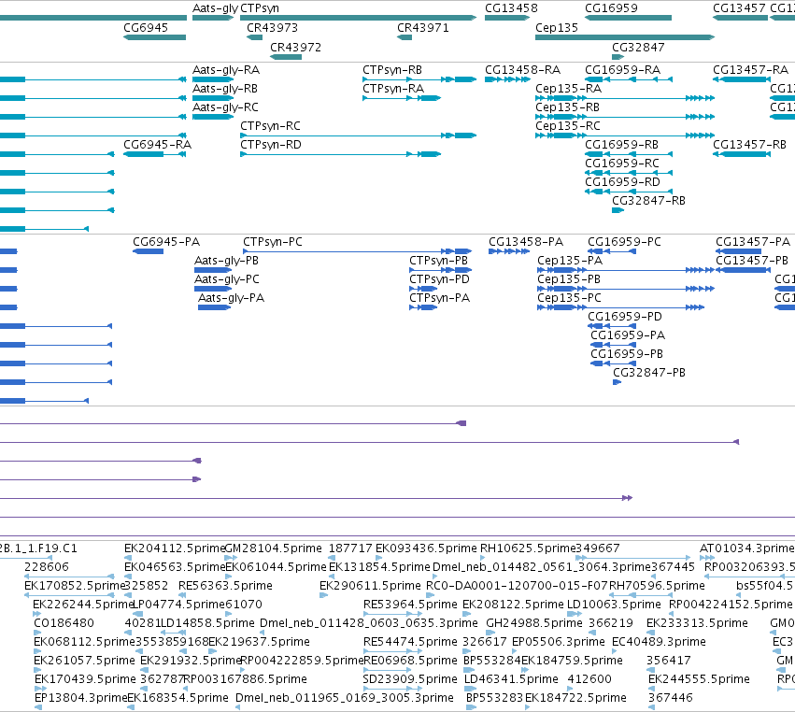Open EST Dmel_neb_011965_0169_3005.3prime
Viewport: 795px width, 712px height.
tap(345, 698)
